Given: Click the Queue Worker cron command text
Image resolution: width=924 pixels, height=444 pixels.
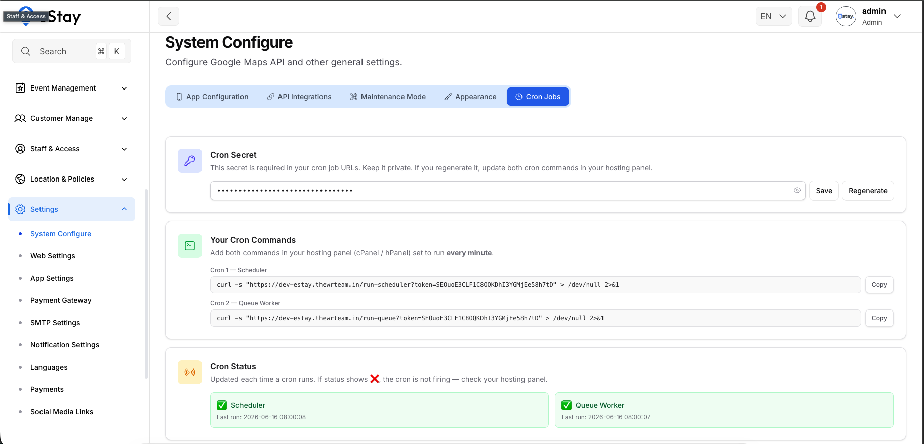Looking at the screenshot, I should click(411, 318).
